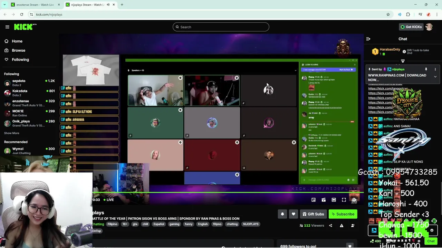The image size is (442, 248).
Task: Open HarabasOnly top gifter leaderboard entry
Action: (x=386, y=52)
